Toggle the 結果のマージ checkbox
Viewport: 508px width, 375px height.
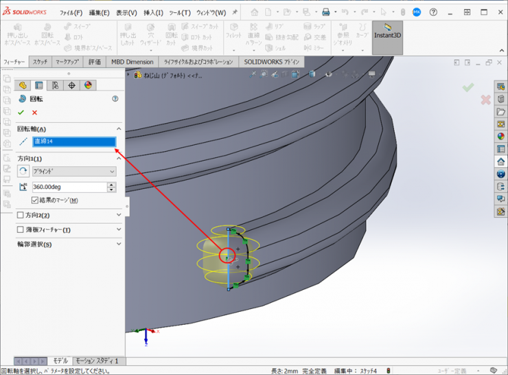(36, 201)
